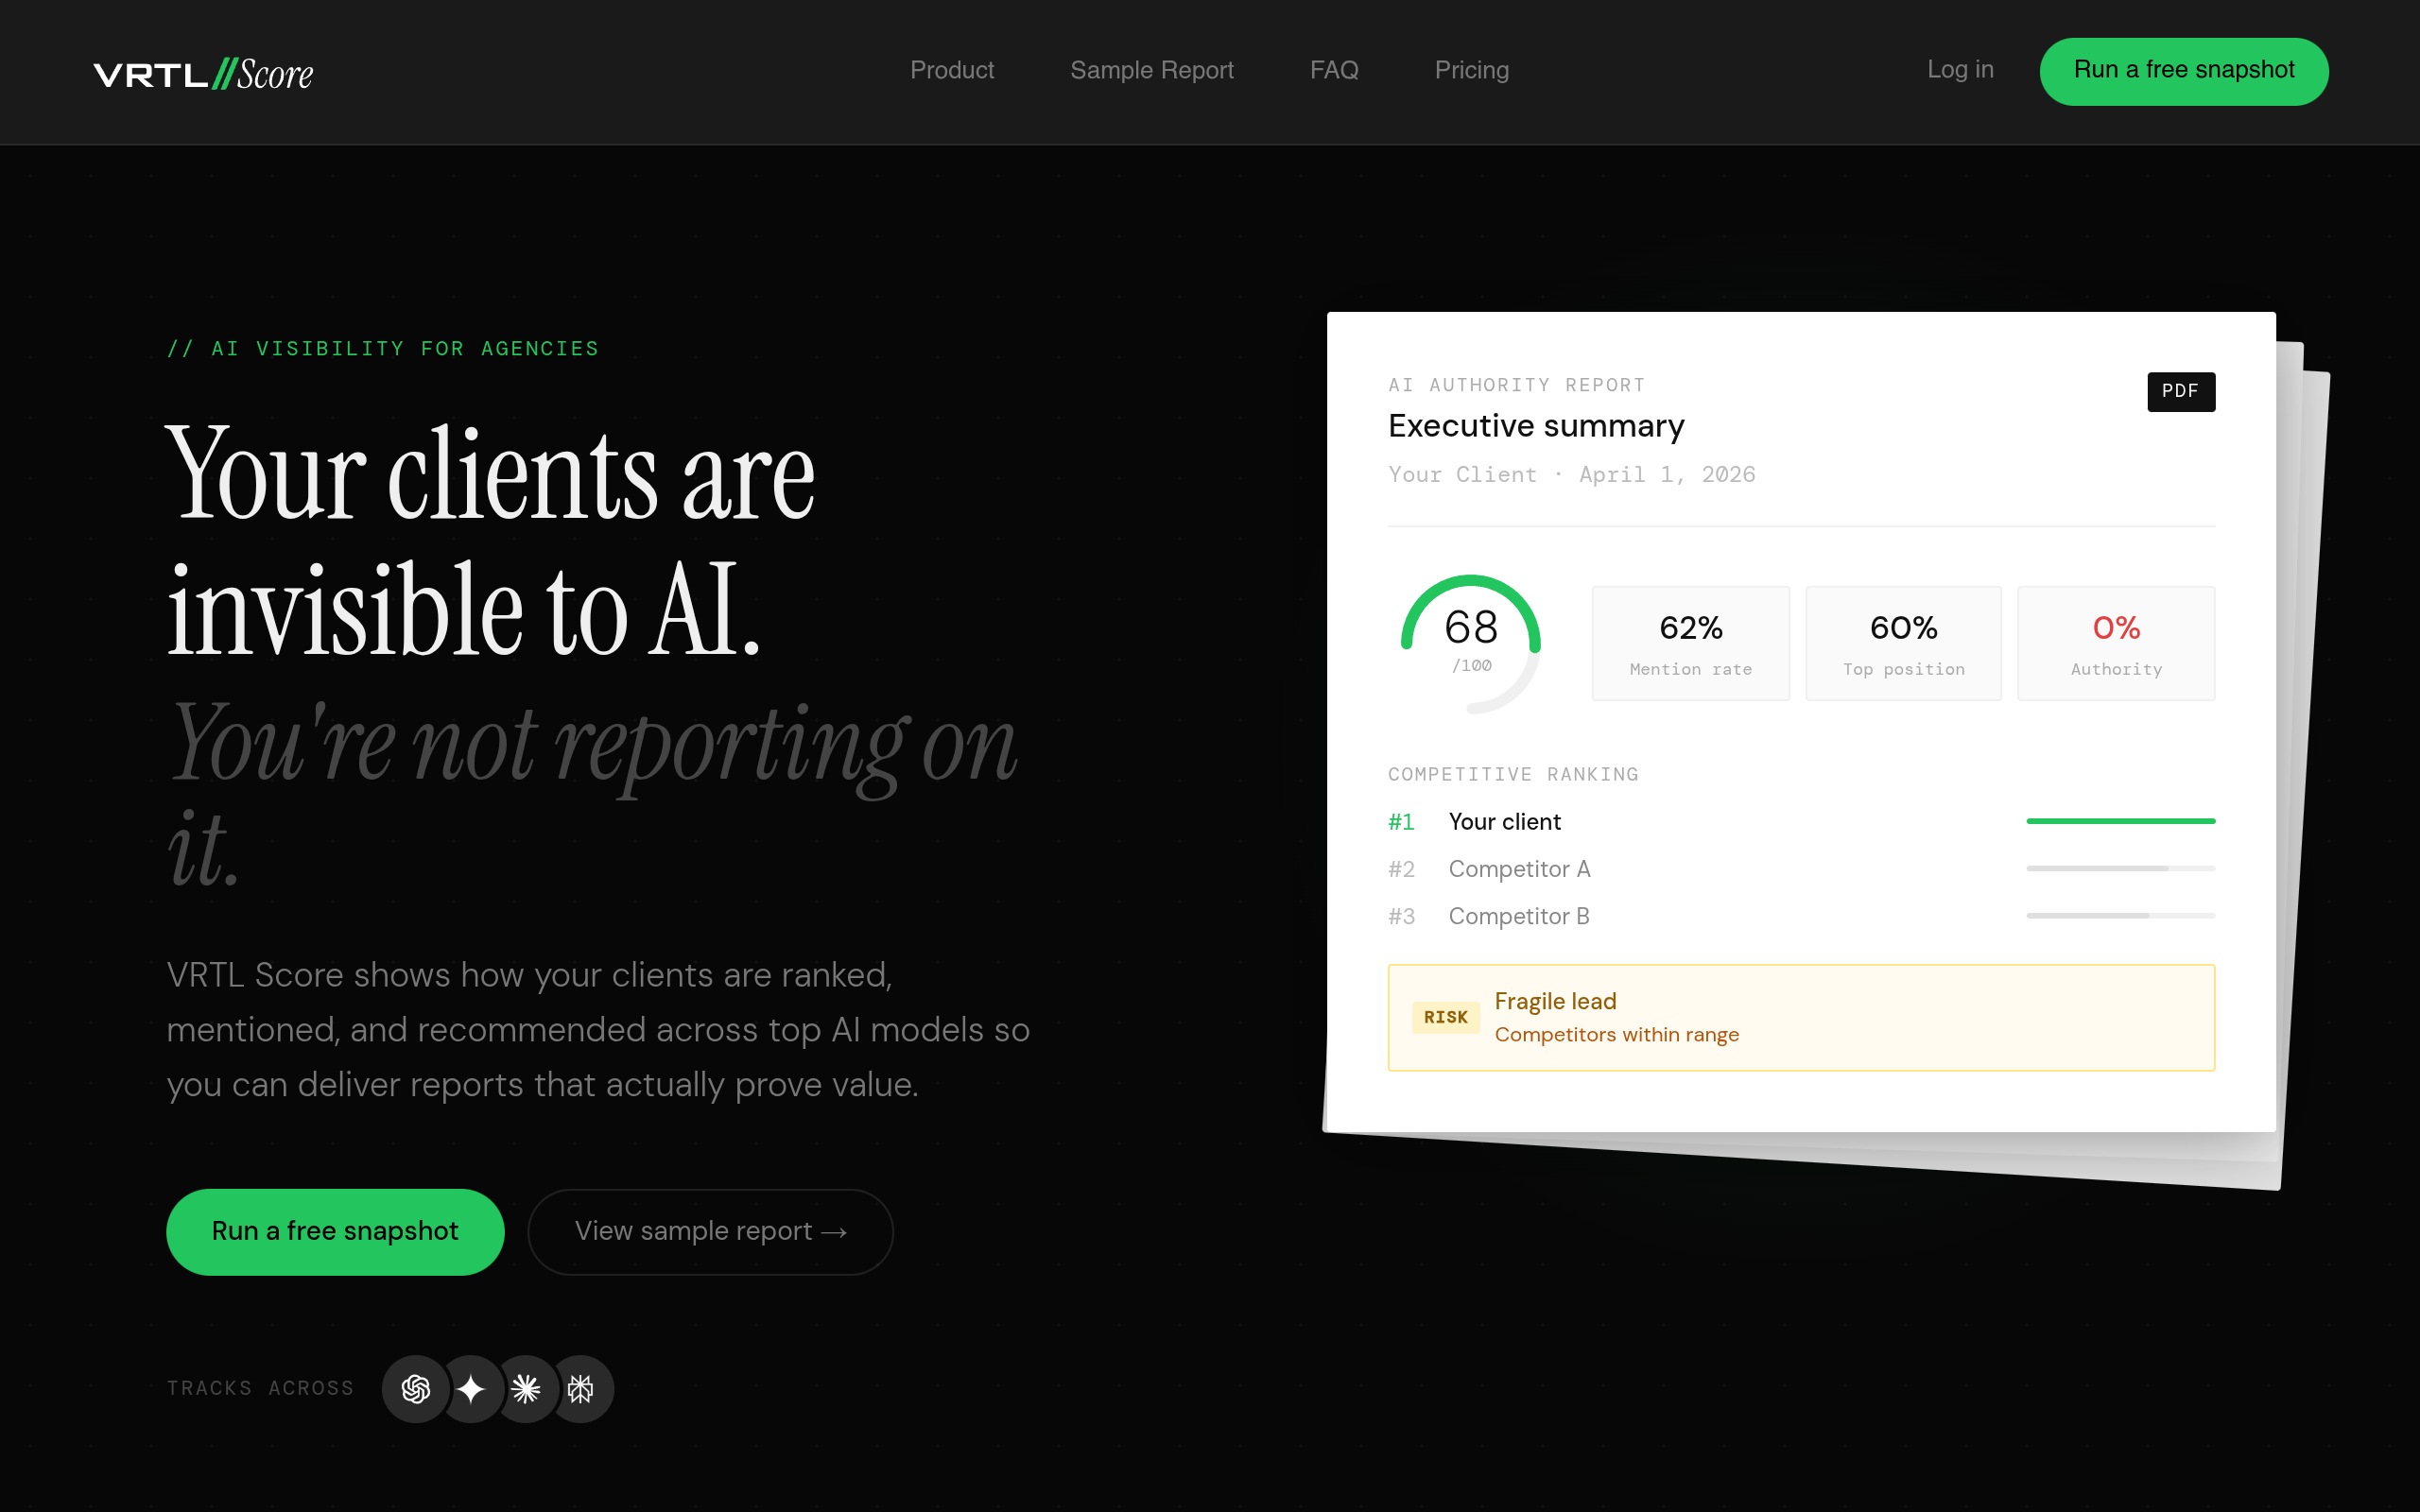Click the VRTL Score shows description paragraph

pos(598,1029)
